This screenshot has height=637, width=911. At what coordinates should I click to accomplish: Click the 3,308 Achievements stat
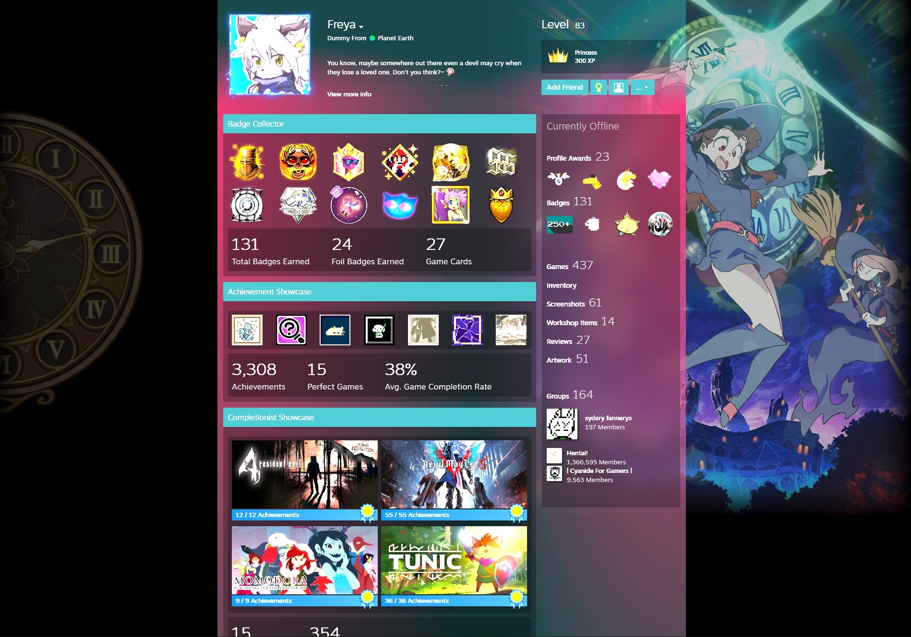tap(258, 376)
